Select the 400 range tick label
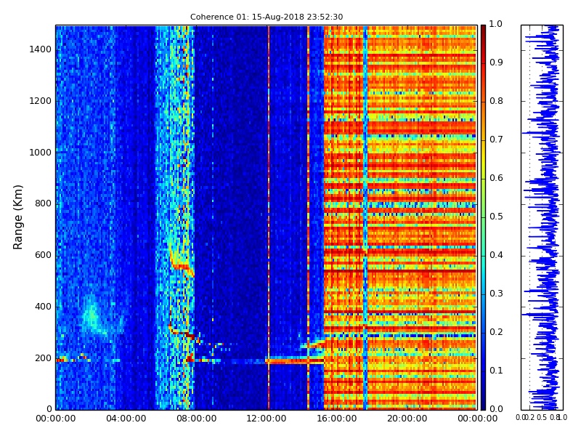This screenshot has width=581, height=436. tap(44, 307)
